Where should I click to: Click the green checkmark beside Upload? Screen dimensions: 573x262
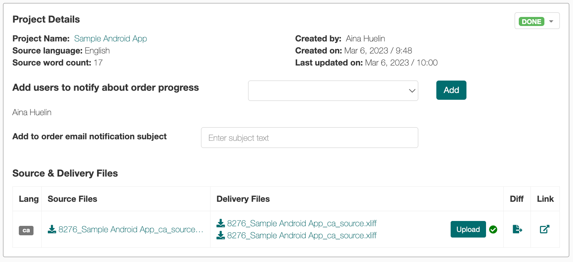pos(493,229)
